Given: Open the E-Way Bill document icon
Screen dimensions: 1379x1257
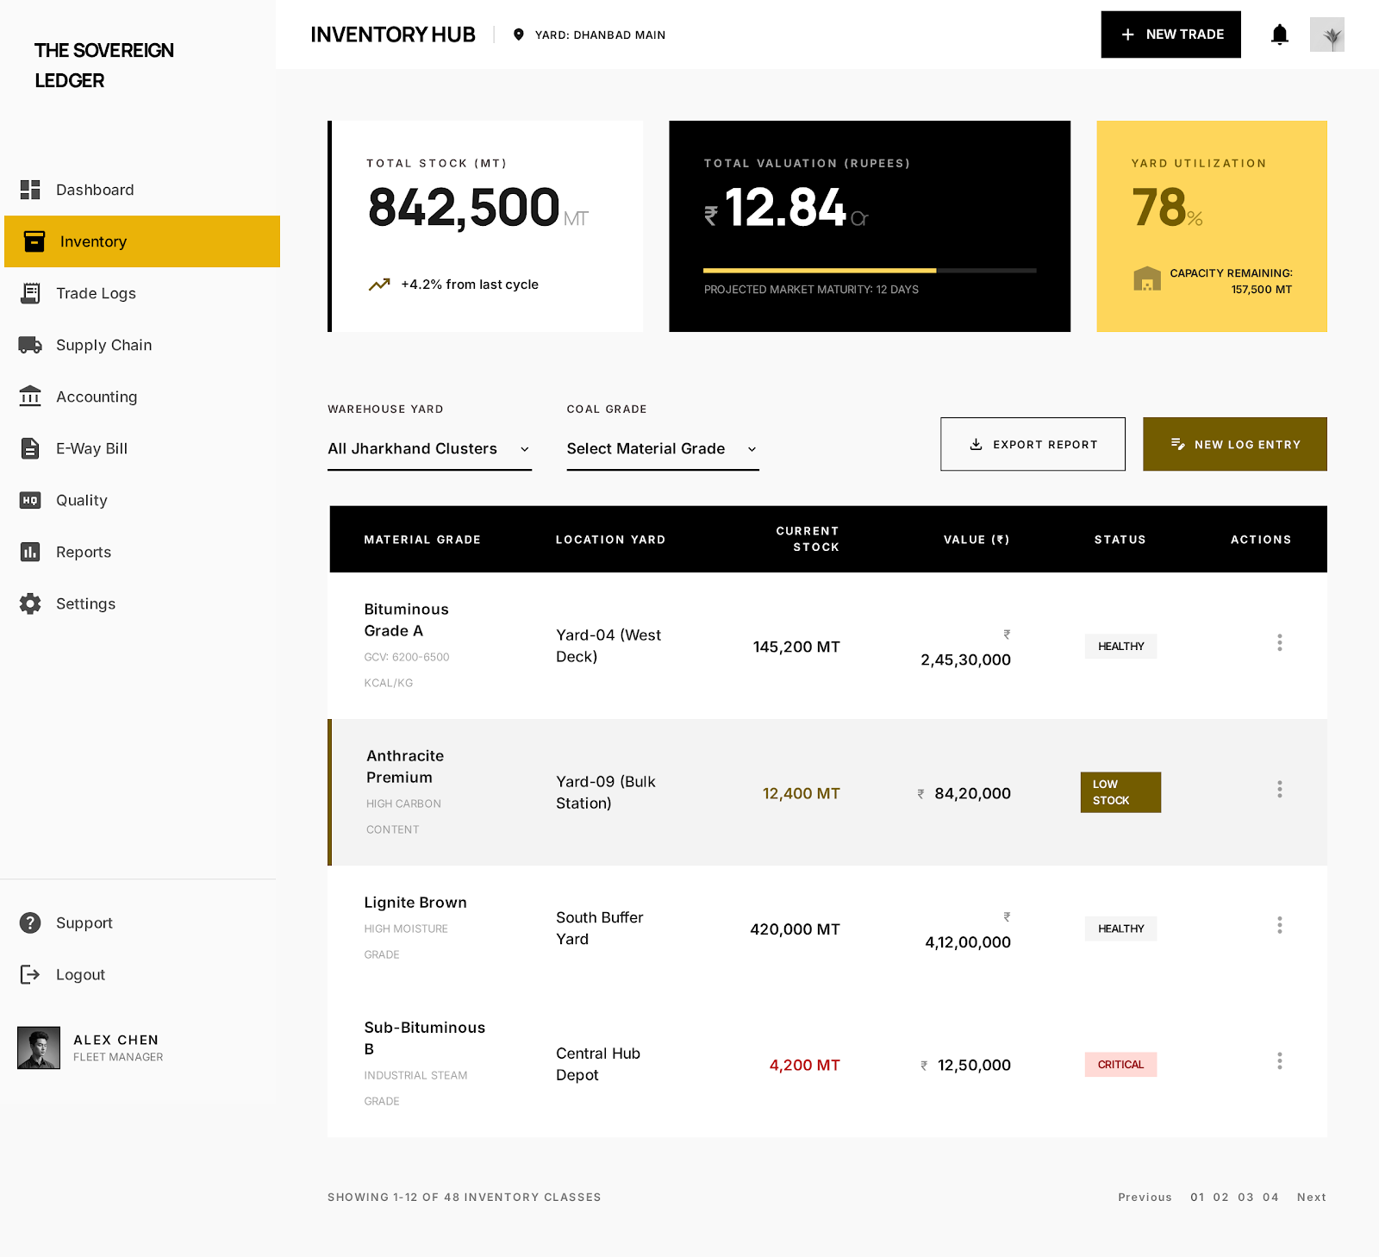Looking at the screenshot, I should [30, 448].
